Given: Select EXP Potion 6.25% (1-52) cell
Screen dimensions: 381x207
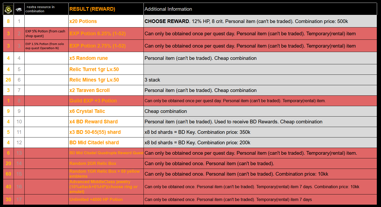Looking at the screenshot, I should pyautogui.click(x=97, y=33).
